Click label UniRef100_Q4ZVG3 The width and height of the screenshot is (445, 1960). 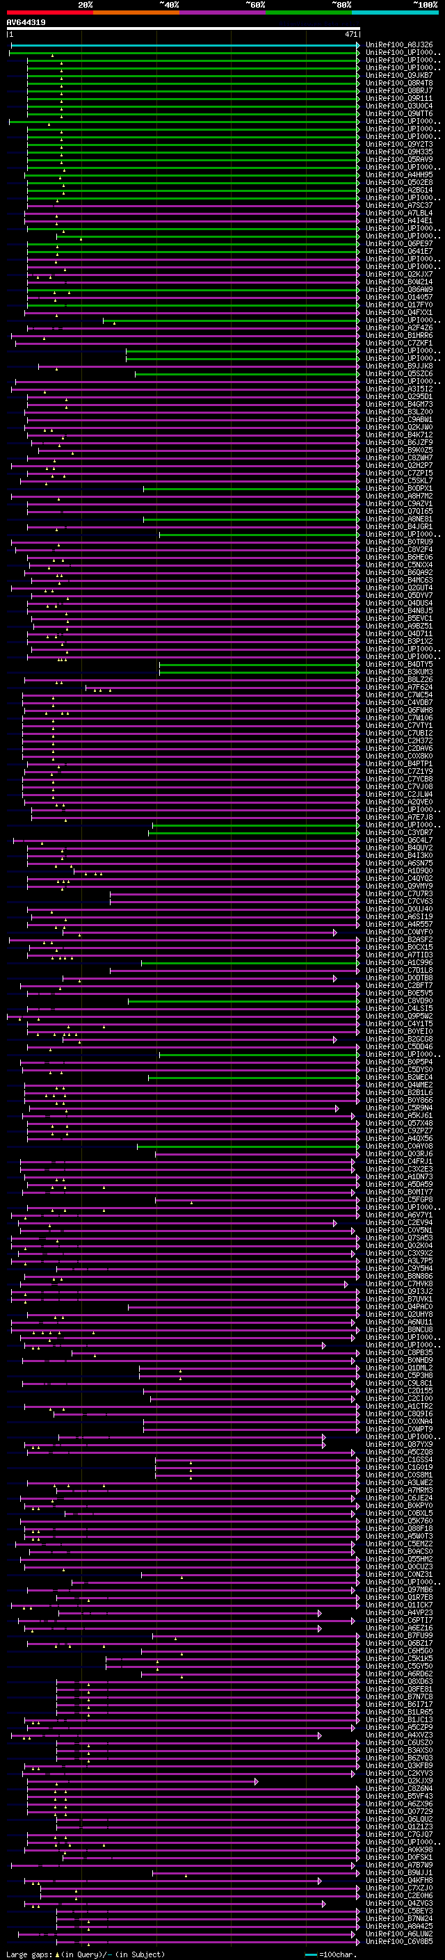pyautogui.click(x=398, y=1903)
